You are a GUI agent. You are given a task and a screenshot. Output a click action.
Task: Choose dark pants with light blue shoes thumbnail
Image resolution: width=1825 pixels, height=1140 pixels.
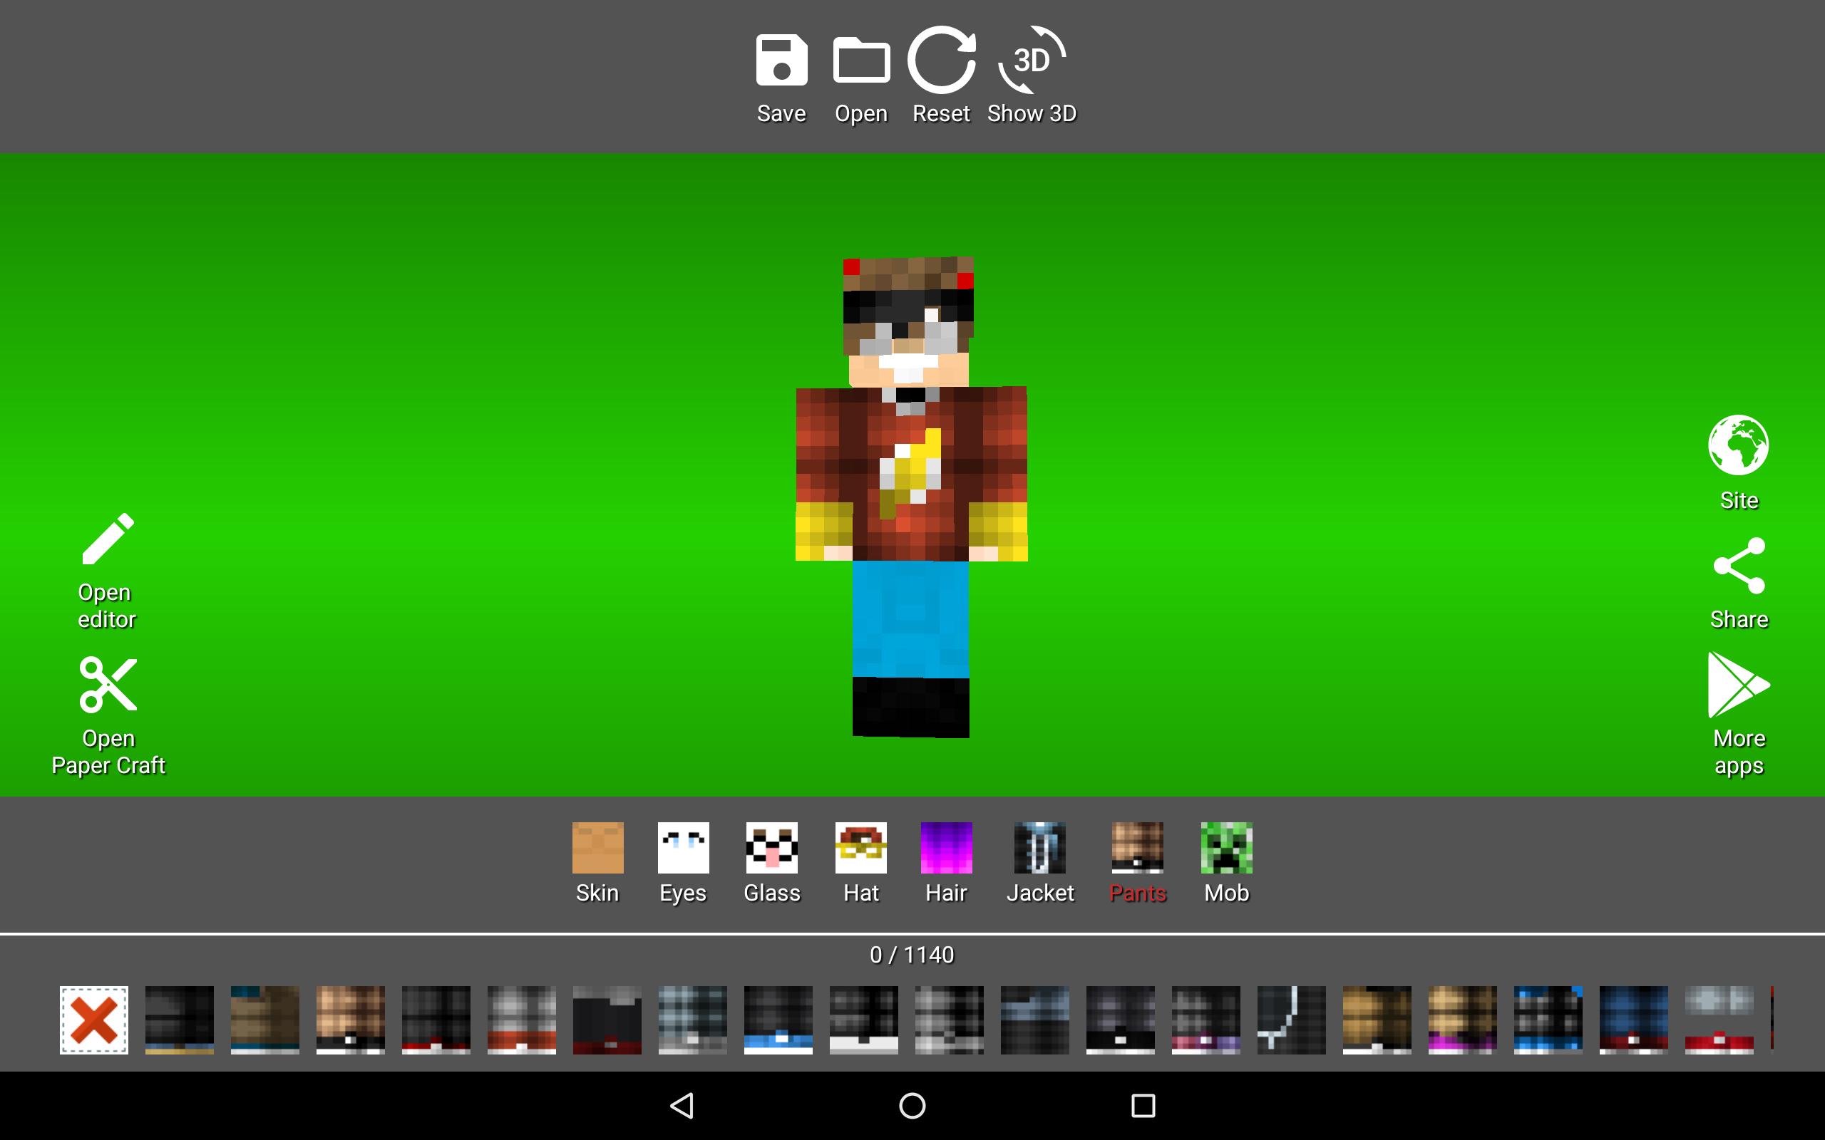click(778, 1020)
